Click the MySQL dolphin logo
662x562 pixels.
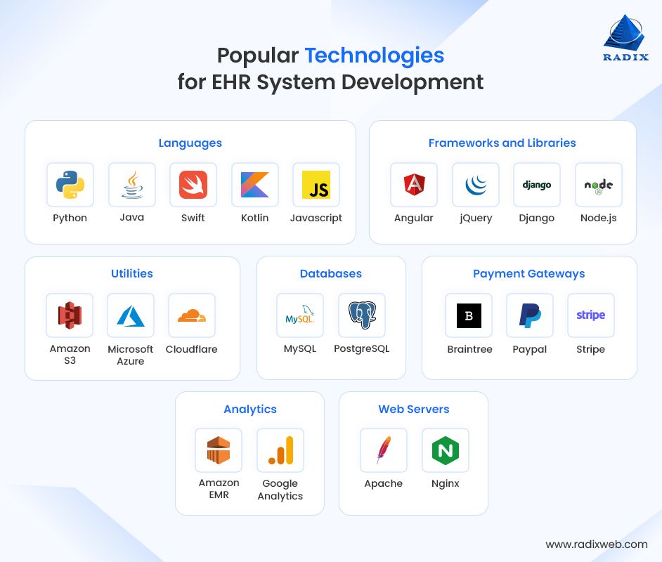(300, 315)
